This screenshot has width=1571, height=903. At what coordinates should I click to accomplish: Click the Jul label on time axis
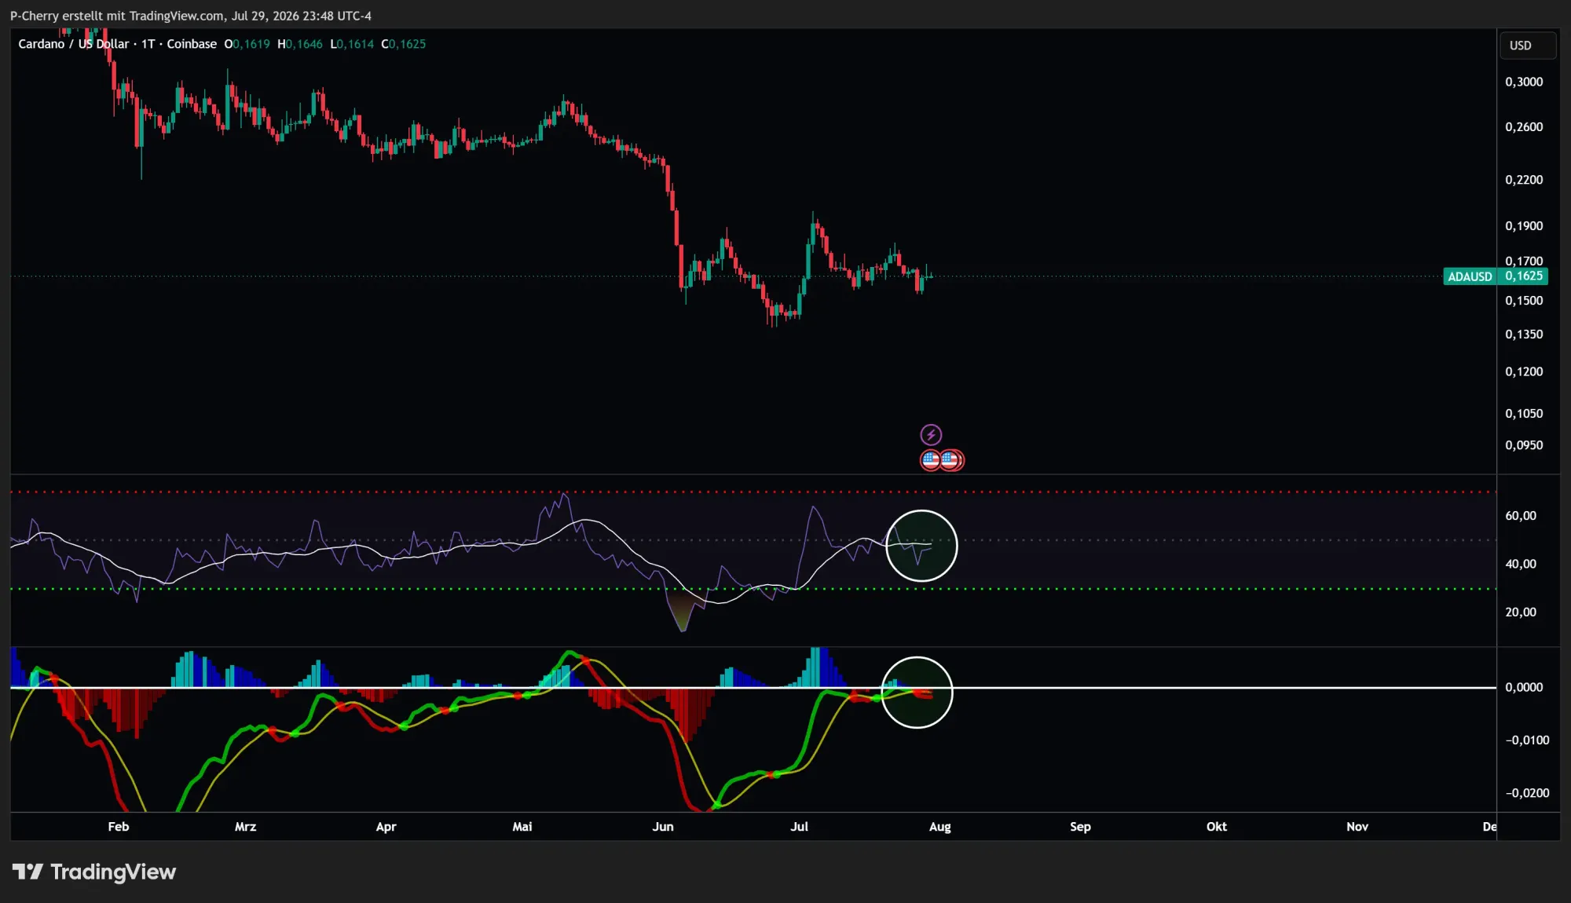coord(799,827)
